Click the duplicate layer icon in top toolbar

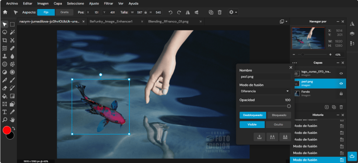pyautogui.click(x=211, y=12)
